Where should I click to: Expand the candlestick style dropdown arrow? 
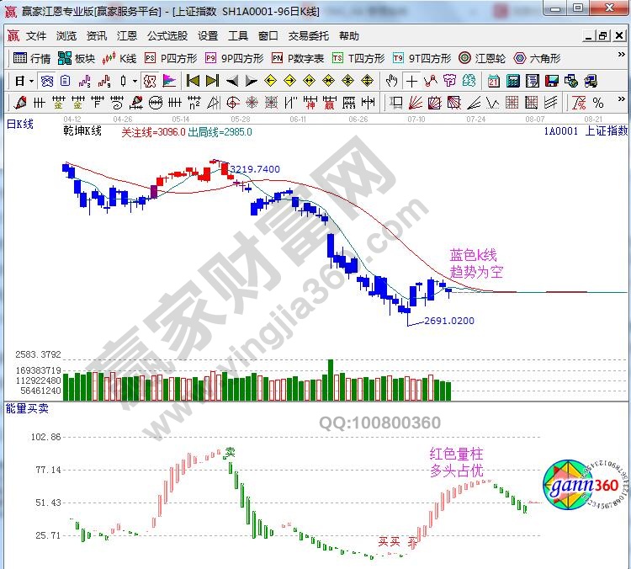(135, 81)
